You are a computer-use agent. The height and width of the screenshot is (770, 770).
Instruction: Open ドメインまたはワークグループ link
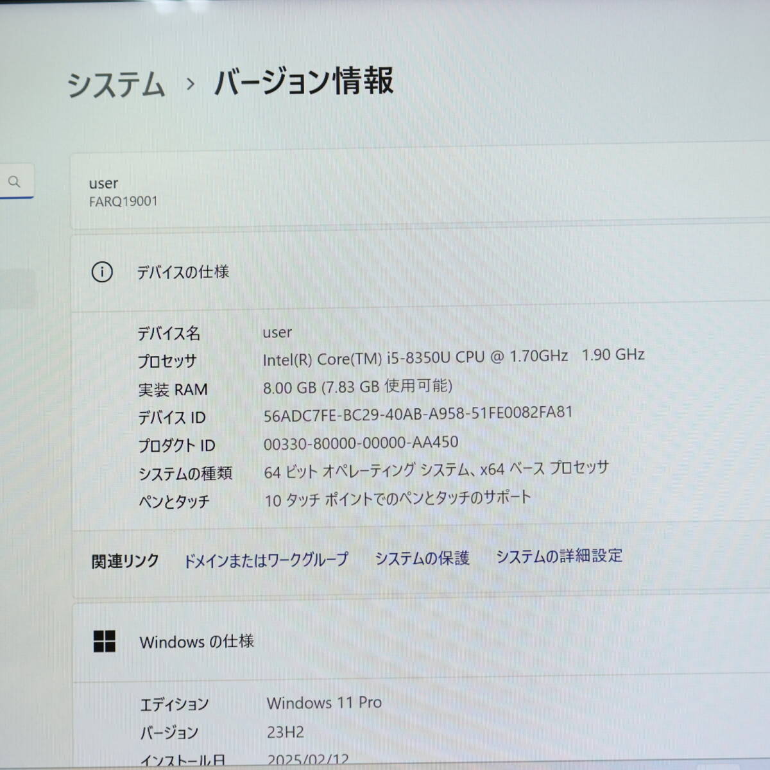266,560
